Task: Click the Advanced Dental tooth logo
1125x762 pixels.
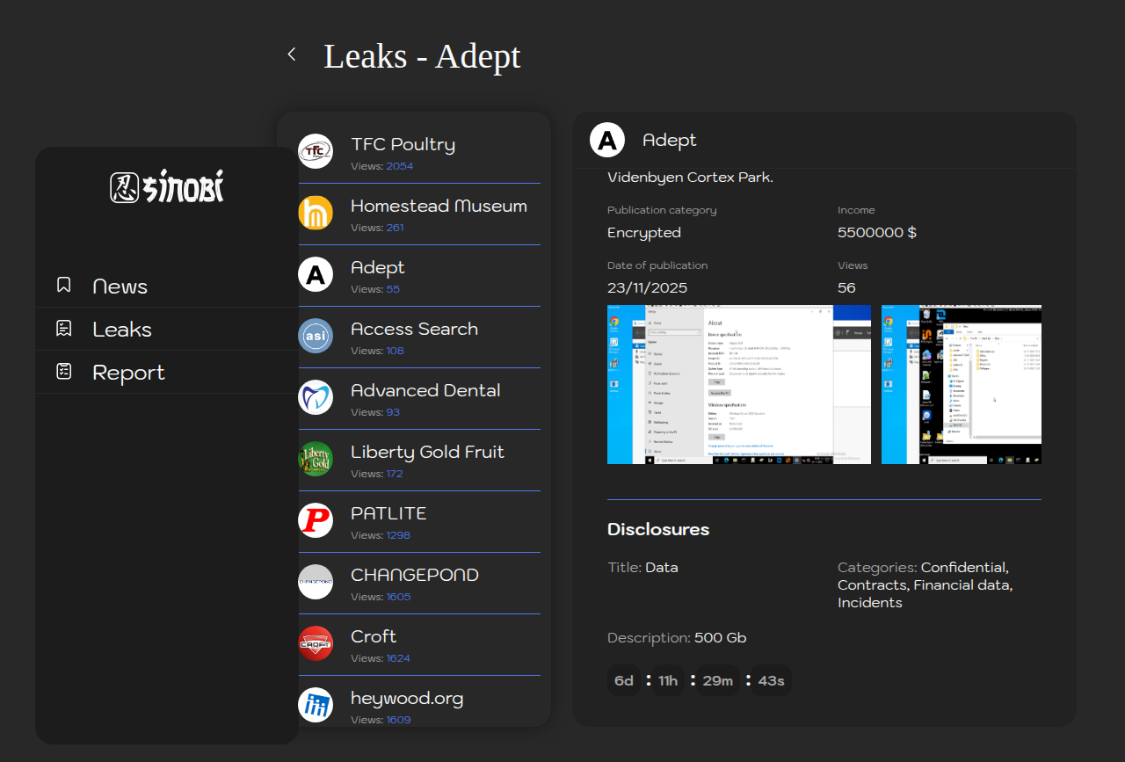Action: (x=316, y=397)
